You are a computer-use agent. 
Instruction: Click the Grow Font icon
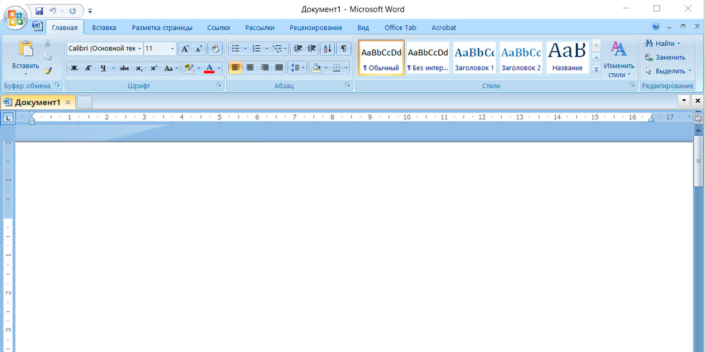(184, 49)
